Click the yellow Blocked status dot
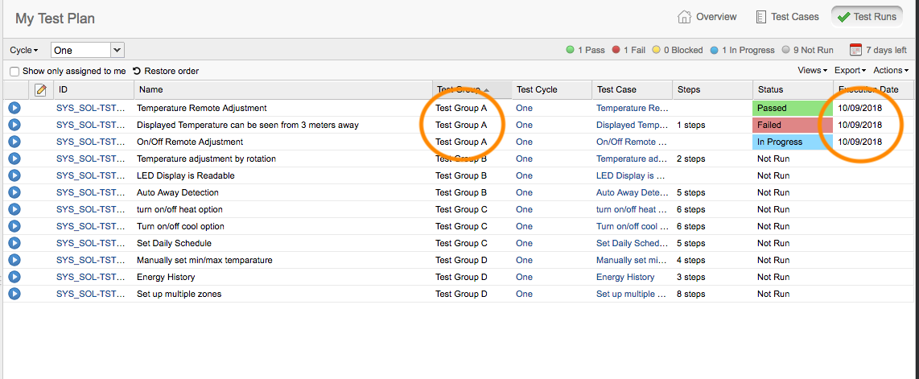The image size is (919, 379). coord(656,50)
